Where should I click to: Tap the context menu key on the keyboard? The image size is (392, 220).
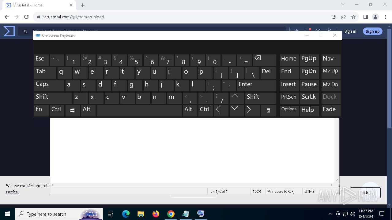point(268,111)
